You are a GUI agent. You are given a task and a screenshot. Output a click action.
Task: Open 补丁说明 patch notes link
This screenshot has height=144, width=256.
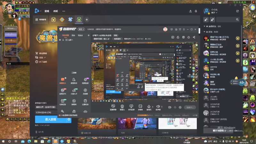coord(41,62)
